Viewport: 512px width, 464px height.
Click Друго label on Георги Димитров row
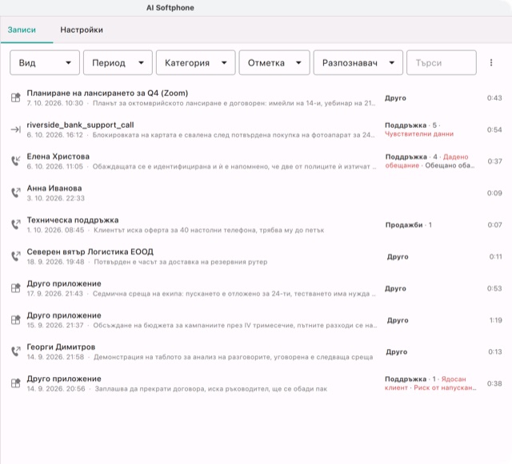(x=397, y=352)
